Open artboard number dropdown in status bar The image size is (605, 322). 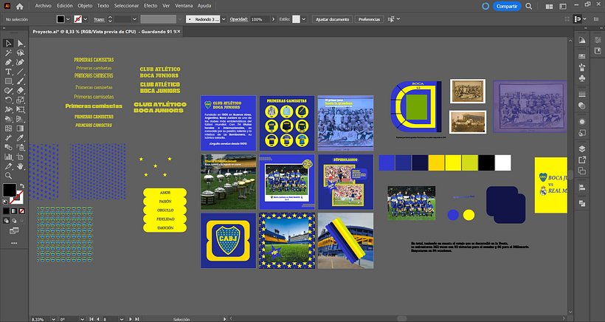click(122, 319)
